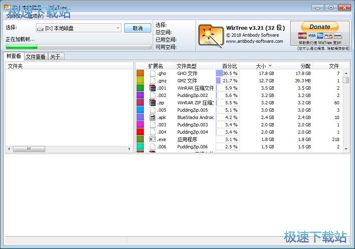
Task: Switch to the 关于 tab
Action: [56, 57]
